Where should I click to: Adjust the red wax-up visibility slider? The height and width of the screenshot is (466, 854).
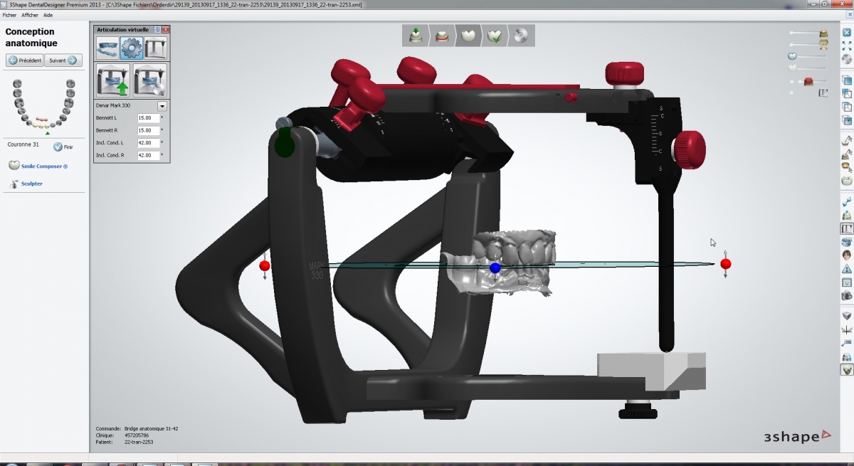pos(809,81)
